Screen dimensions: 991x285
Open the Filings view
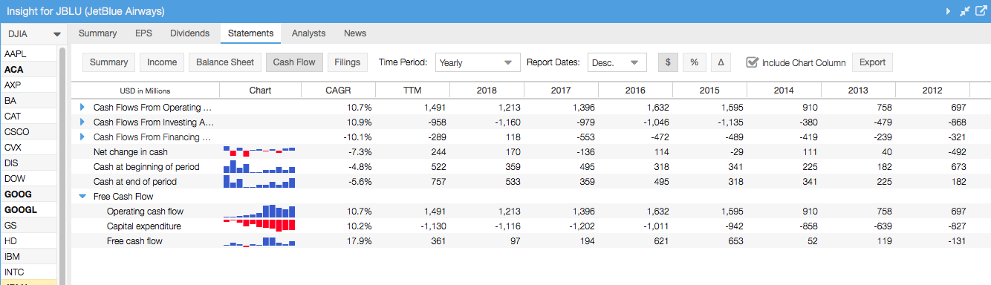[348, 62]
